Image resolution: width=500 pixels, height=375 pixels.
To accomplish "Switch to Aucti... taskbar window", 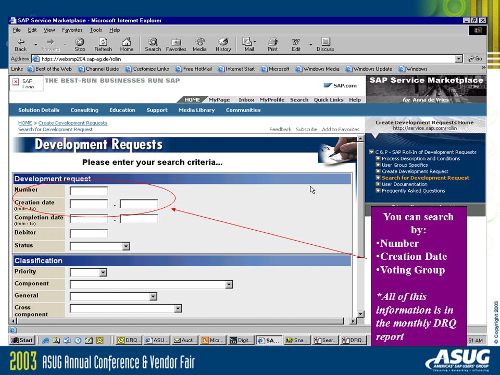I will pyautogui.click(x=185, y=340).
